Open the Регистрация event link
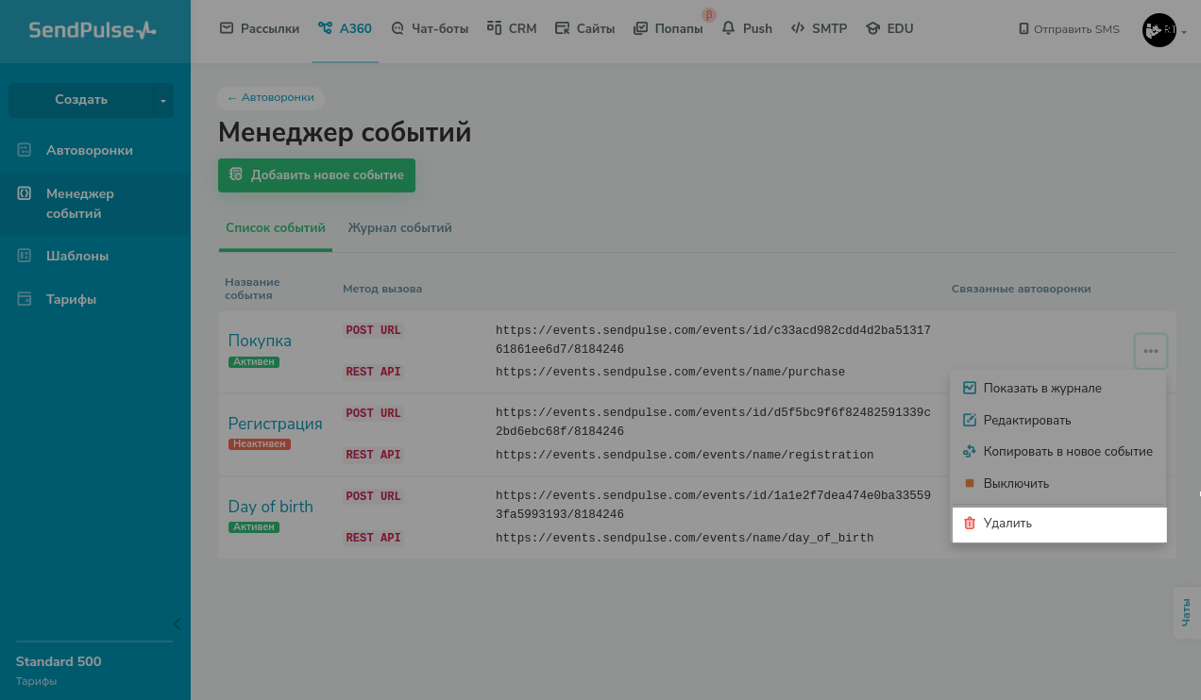Screen dimensions: 1201x700 point(275,424)
